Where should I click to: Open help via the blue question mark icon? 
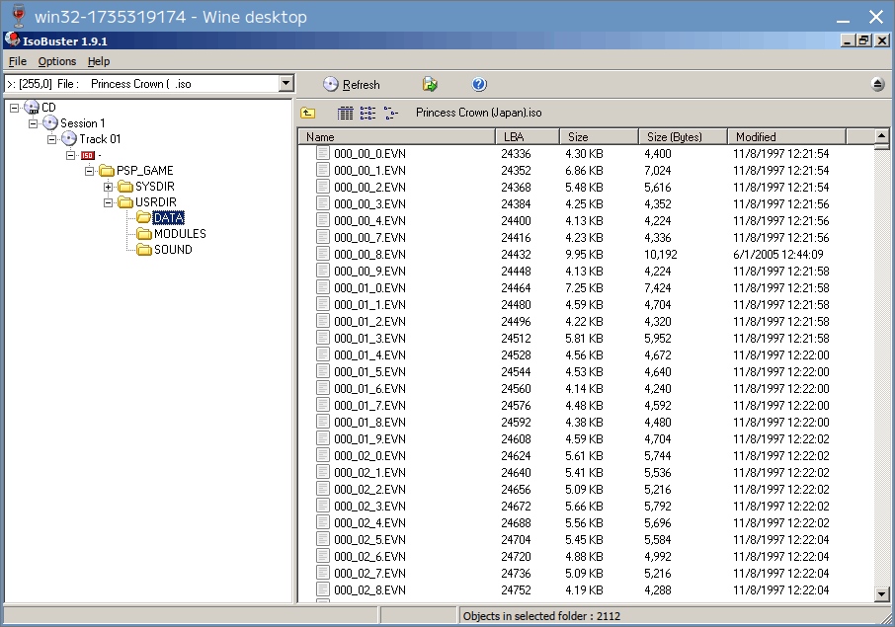479,85
